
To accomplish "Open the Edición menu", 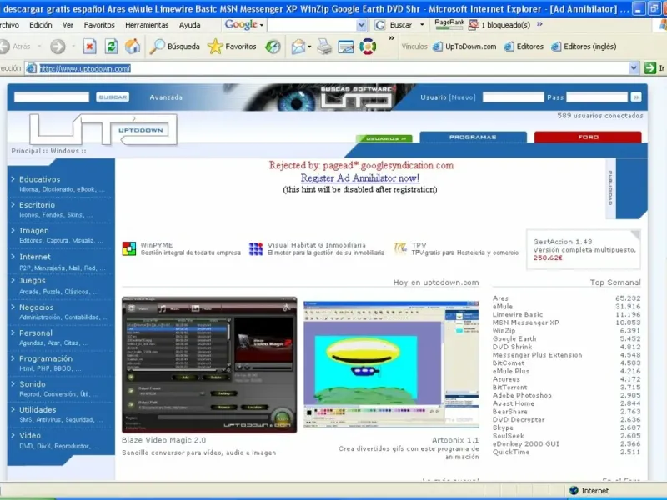I will point(40,25).
